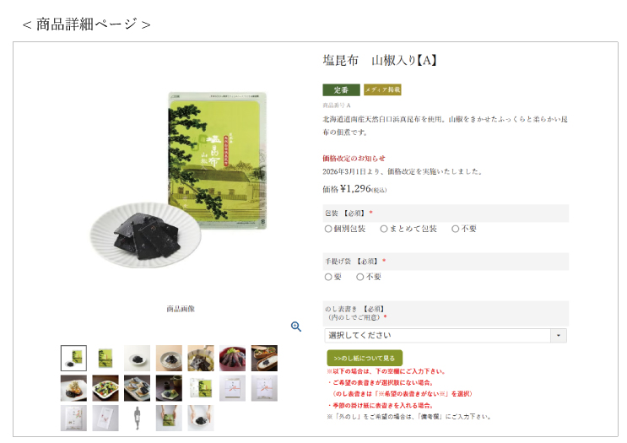
Task: Click the メディア掲載 gold tag
Action: [x=382, y=90]
